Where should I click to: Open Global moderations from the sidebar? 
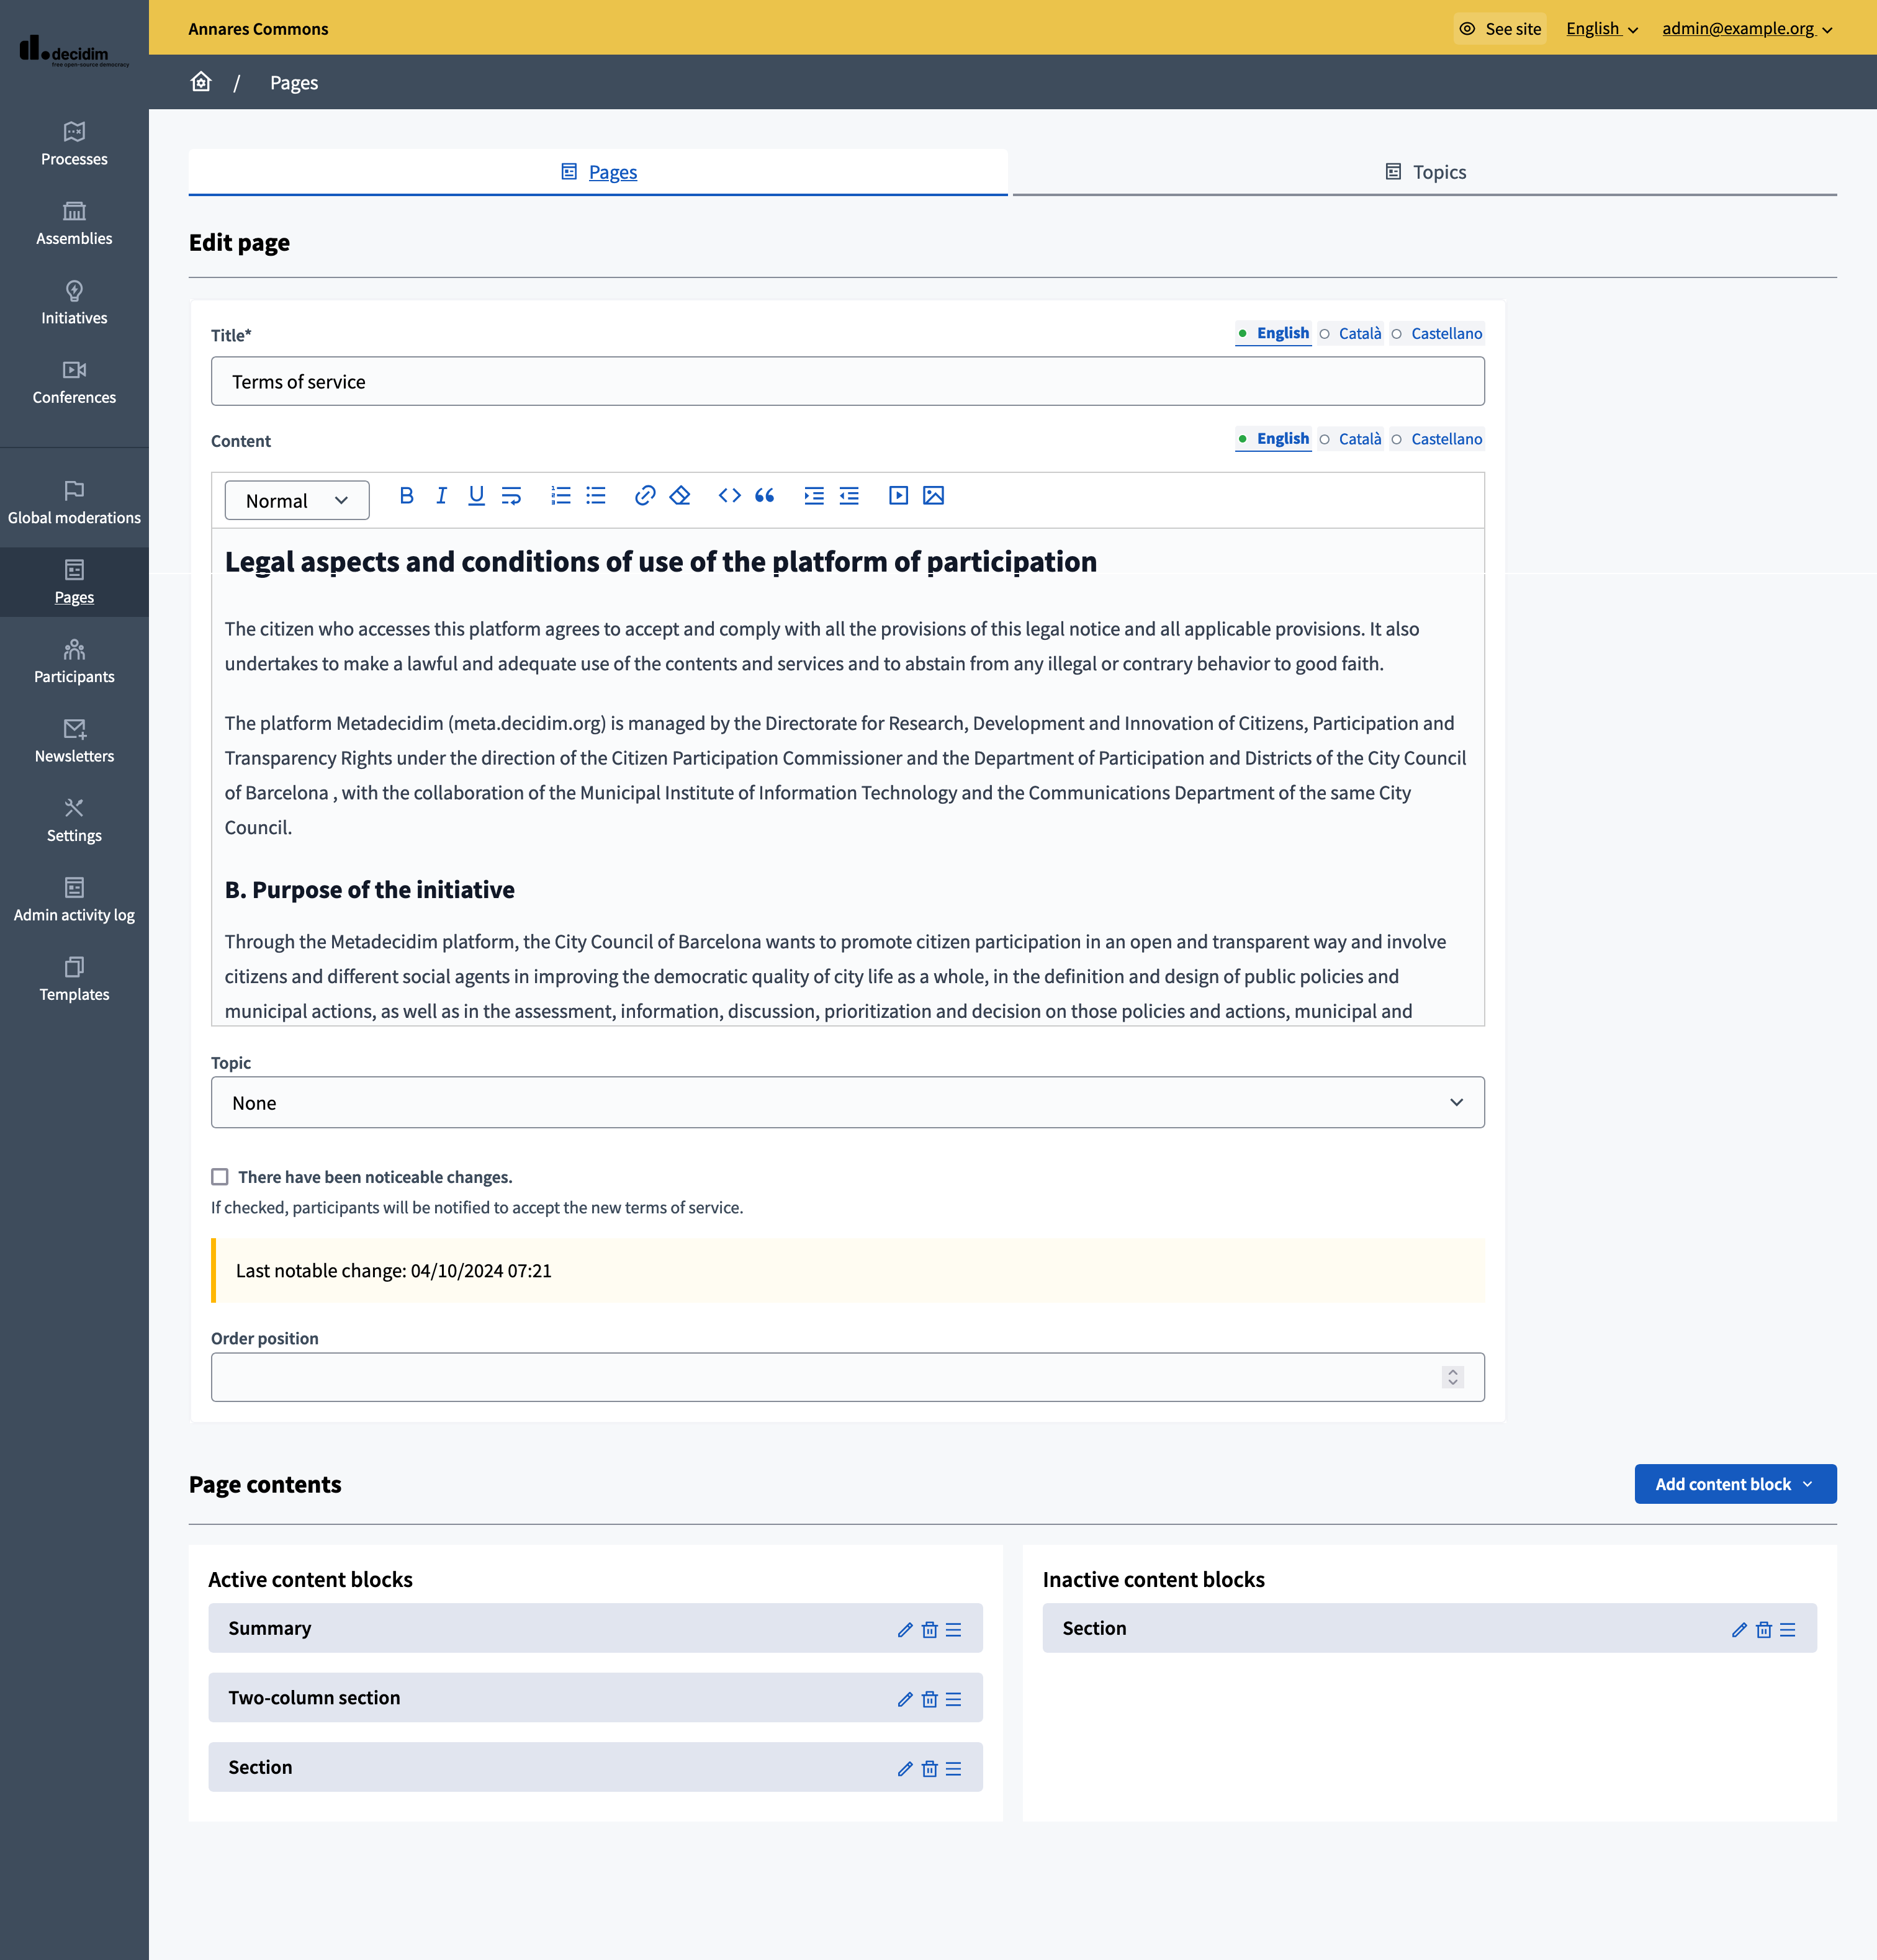pyautogui.click(x=73, y=500)
